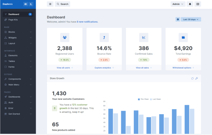Screen dimensions: 212x135
Task: Open the Dashboards sidebar item
Action: (18, 97)
